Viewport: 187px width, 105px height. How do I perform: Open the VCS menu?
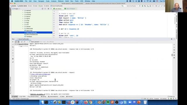[x=82, y=1]
